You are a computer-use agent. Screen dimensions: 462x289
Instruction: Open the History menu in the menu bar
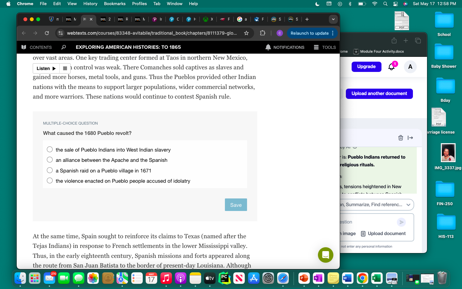click(90, 4)
